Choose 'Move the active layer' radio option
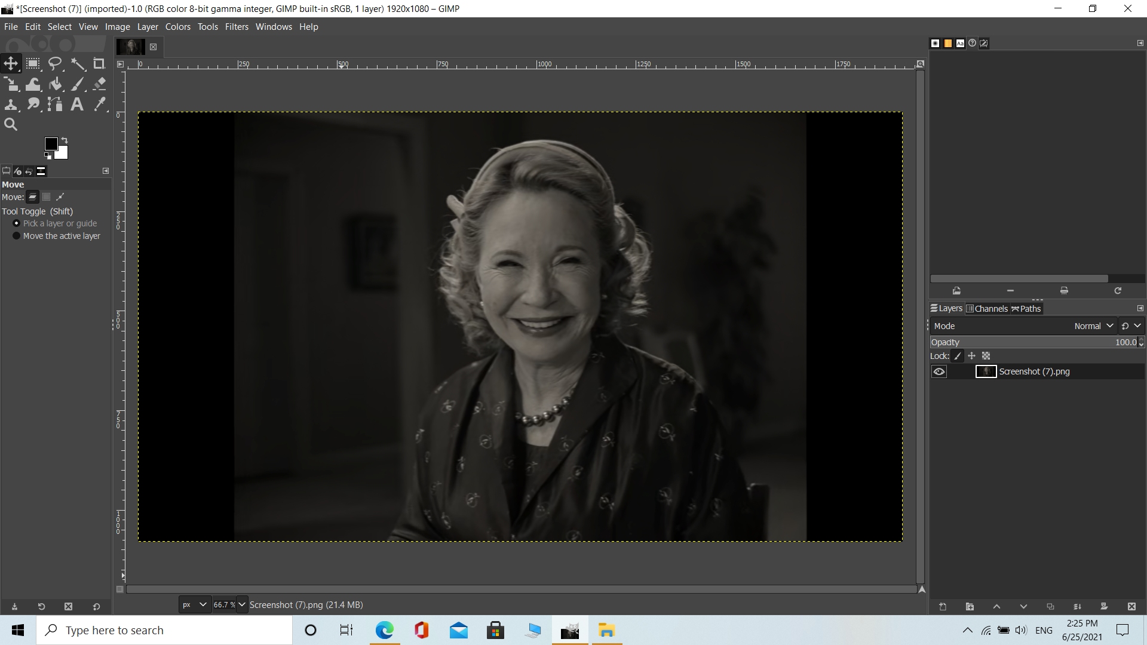1147x645 pixels. (17, 236)
